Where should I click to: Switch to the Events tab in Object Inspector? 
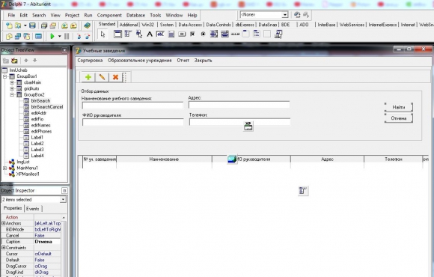click(x=32, y=209)
